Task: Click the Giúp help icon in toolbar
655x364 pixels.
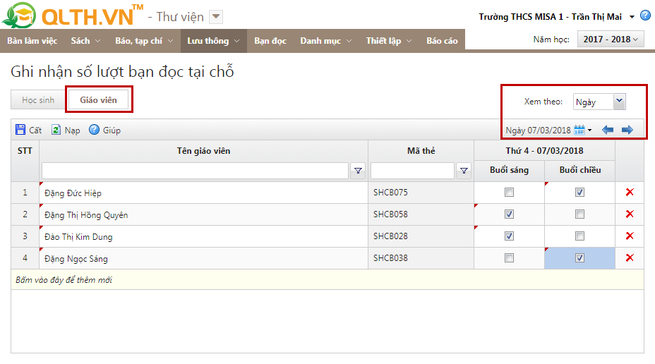Action: click(x=95, y=130)
